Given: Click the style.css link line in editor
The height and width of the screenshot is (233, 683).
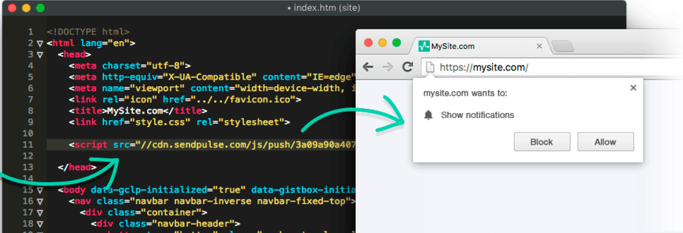Looking at the screenshot, I should pyautogui.click(x=179, y=122).
